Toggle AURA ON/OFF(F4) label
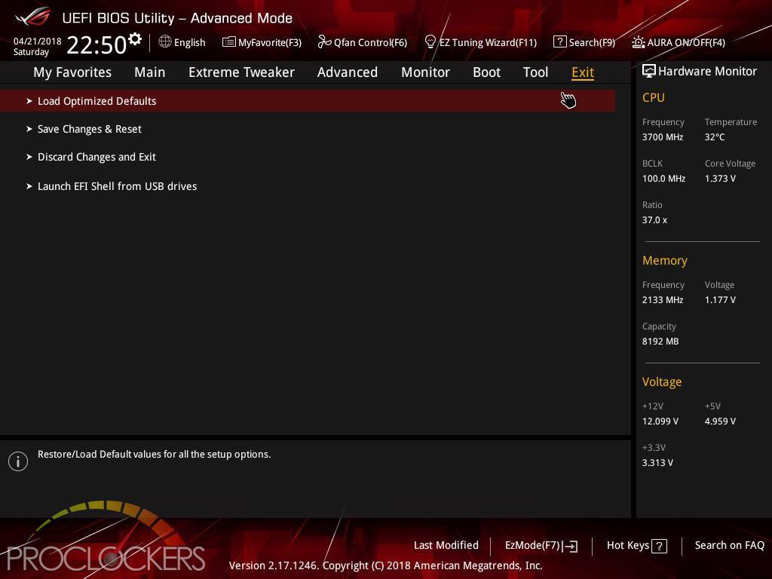 [x=686, y=42]
